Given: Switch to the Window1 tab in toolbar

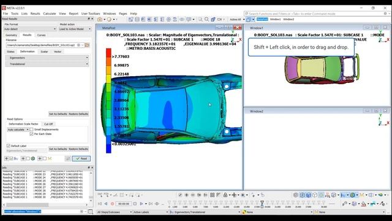Looking at the screenshot, I should point(275,19).
